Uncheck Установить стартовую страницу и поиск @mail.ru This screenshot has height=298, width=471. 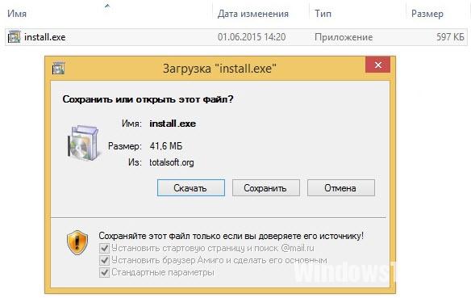coord(104,249)
